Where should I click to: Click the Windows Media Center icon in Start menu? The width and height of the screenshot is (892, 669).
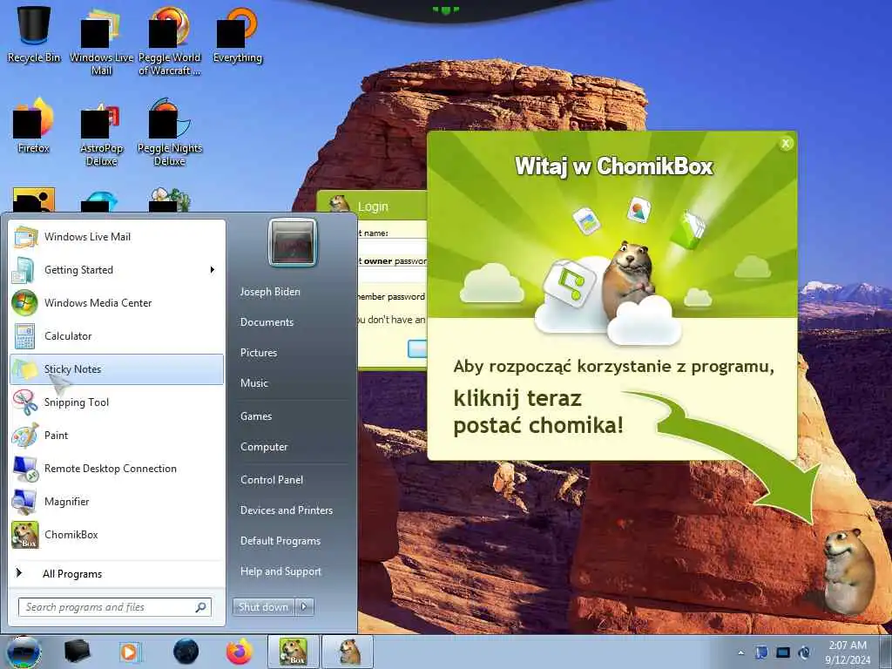(25, 302)
